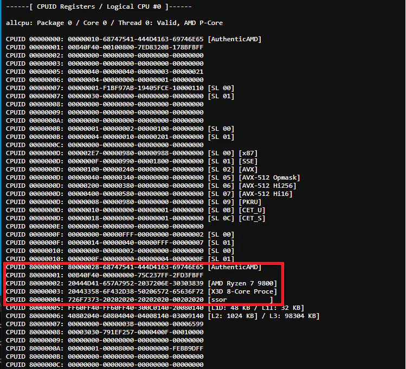Click the row labeled [AVX-512 Opmask]

(x=153, y=177)
